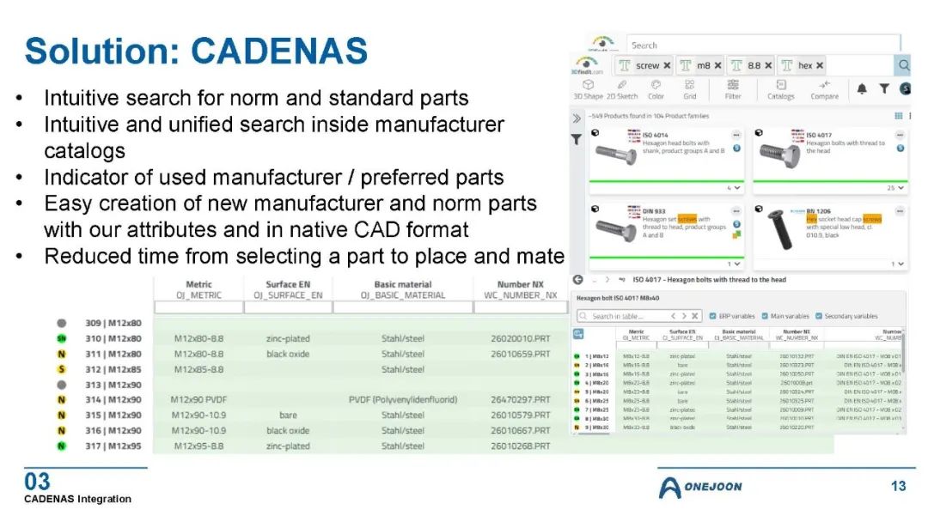Open more options on ISO 4017 card
The width and height of the screenshot is (928, 522).
900,135
